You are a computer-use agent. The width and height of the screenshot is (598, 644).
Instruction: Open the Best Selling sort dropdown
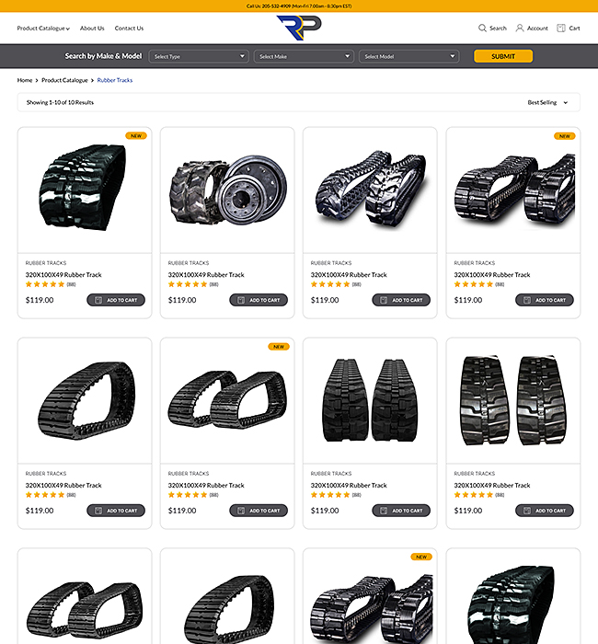pos(547,102)
